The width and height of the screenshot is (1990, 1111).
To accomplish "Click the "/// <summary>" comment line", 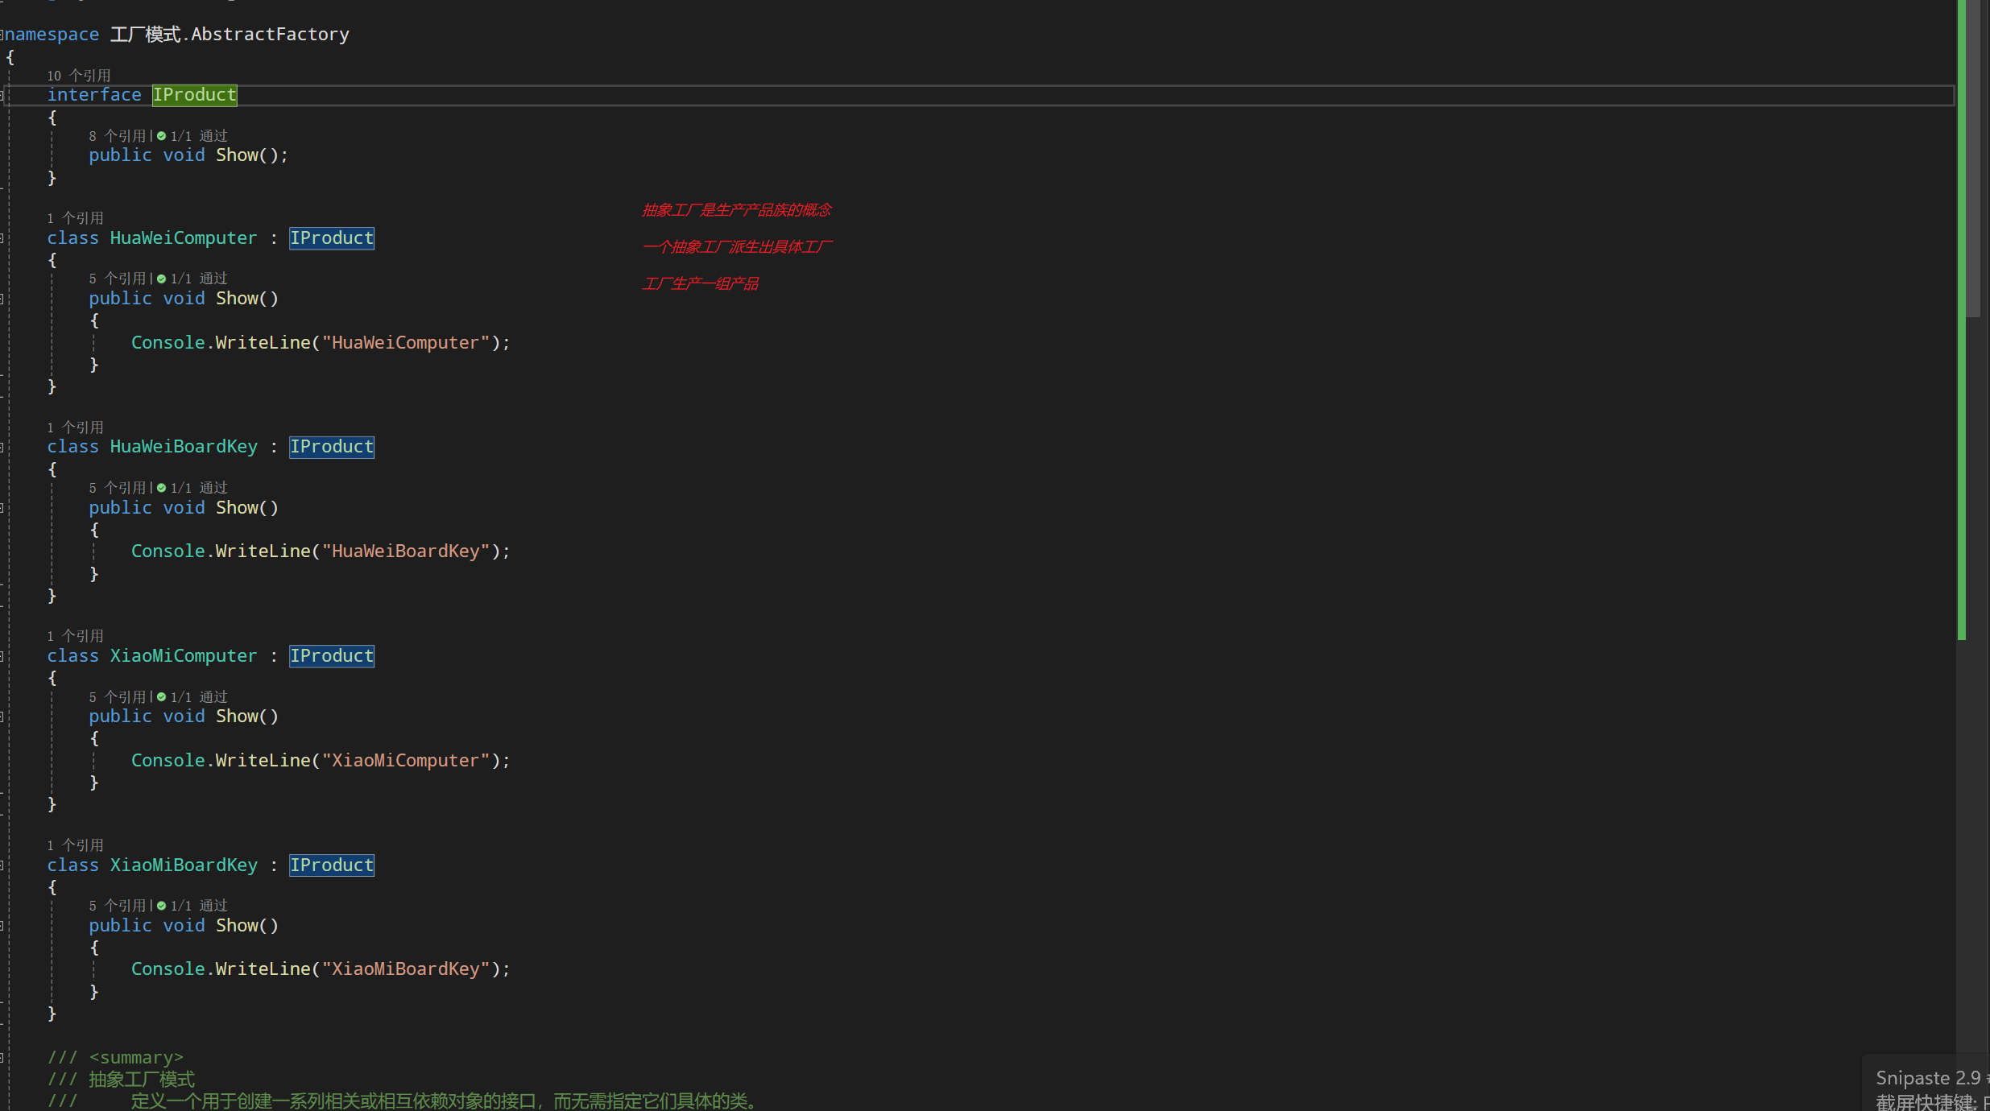I will pos(115,1058).
